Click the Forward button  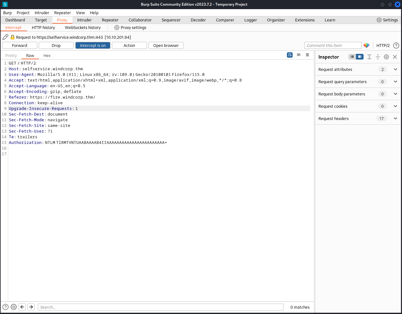pyautogui.click(x=20, y=45)
